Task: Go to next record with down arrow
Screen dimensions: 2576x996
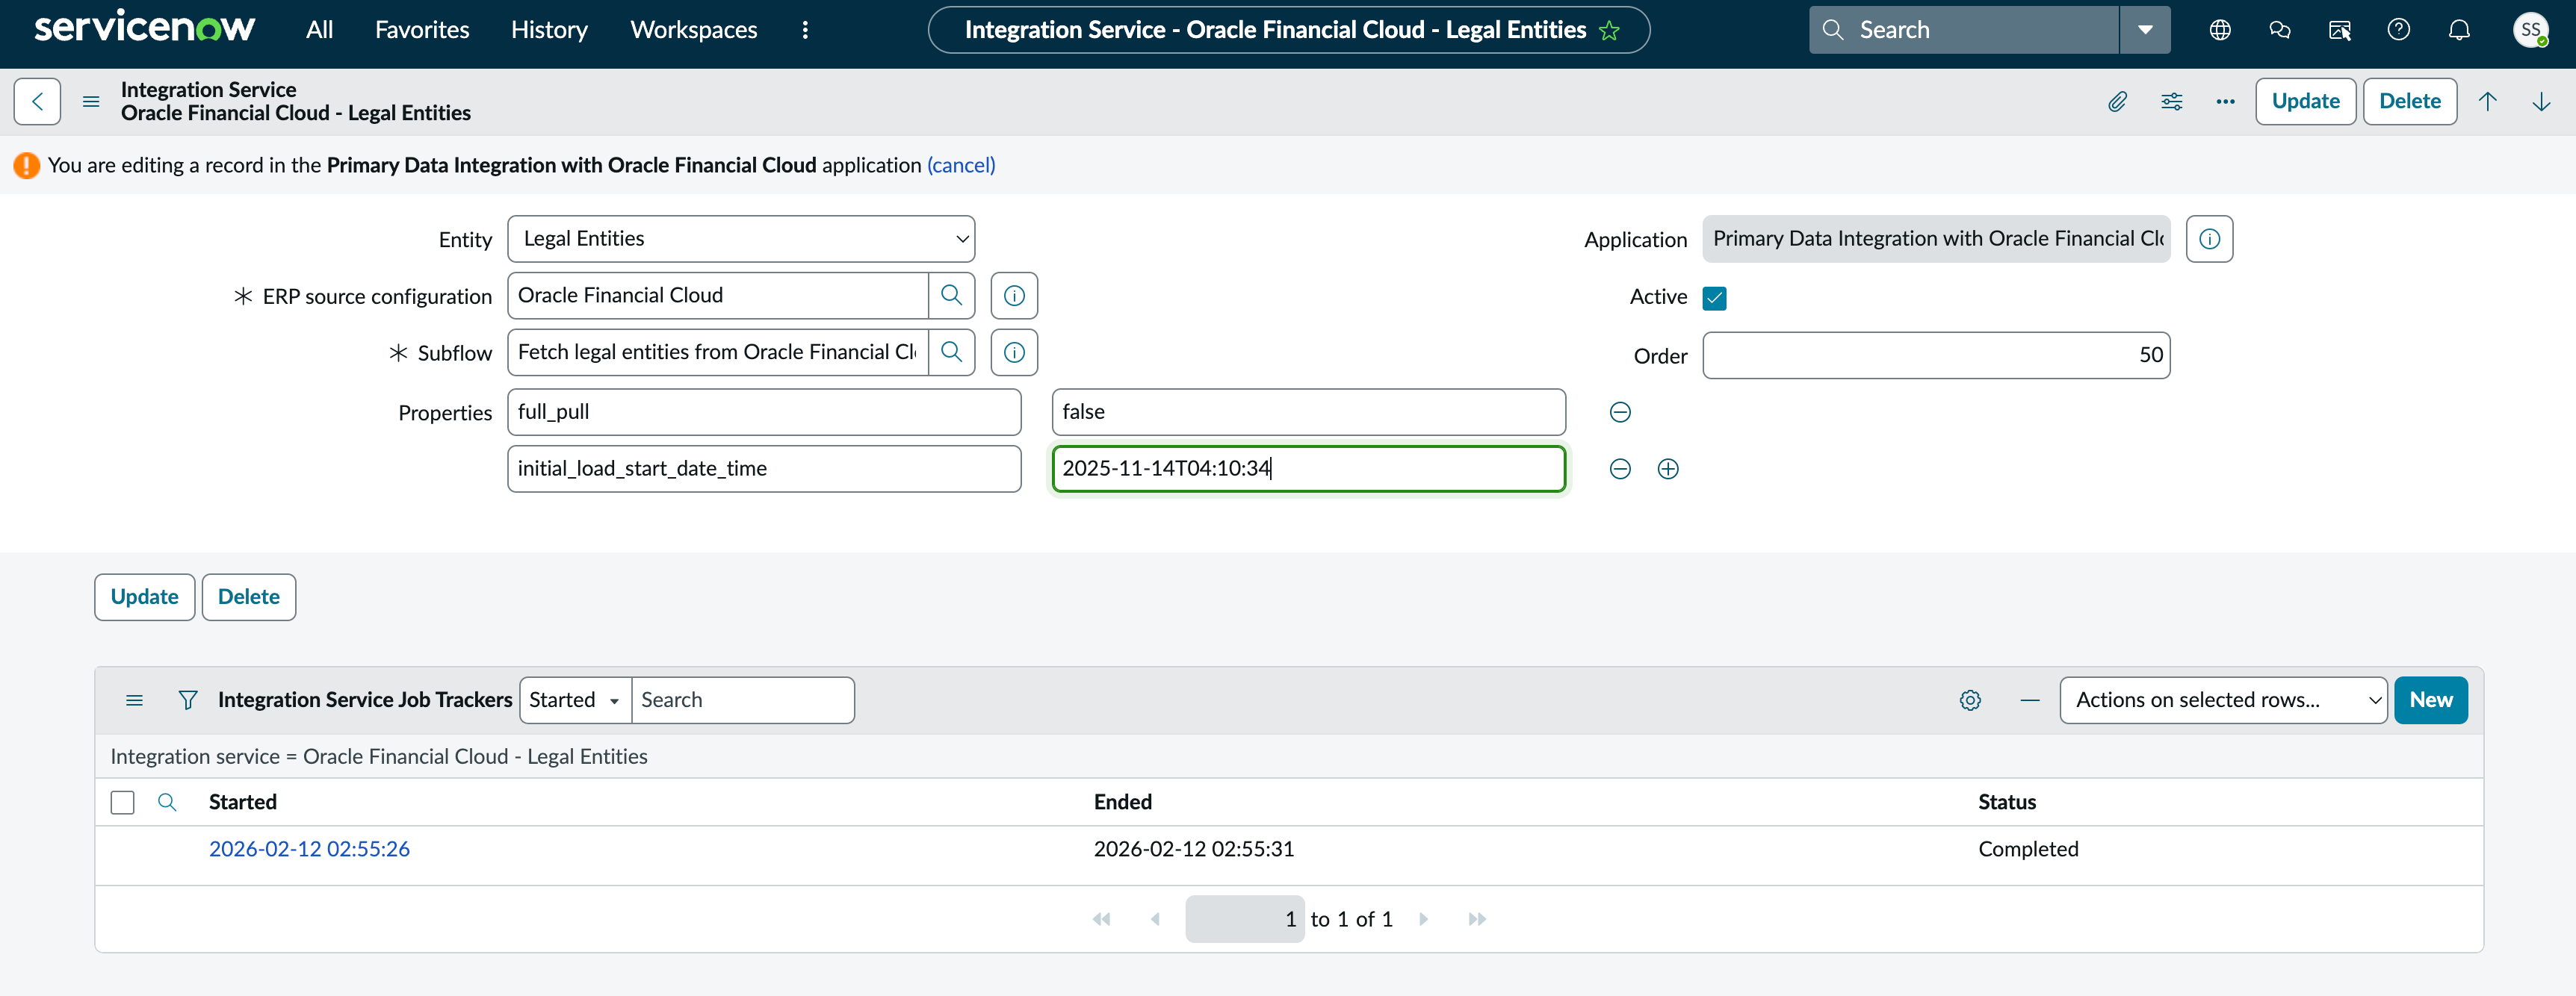Action: 2541,101
